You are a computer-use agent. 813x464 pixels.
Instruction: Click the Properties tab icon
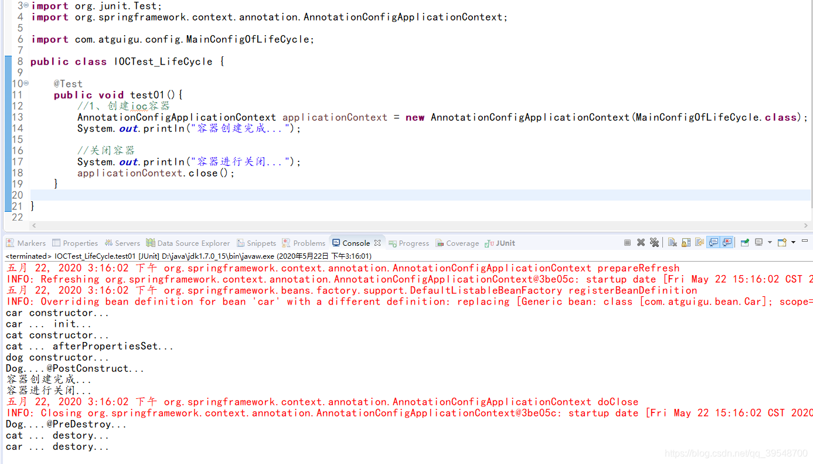tap(56, 243)
